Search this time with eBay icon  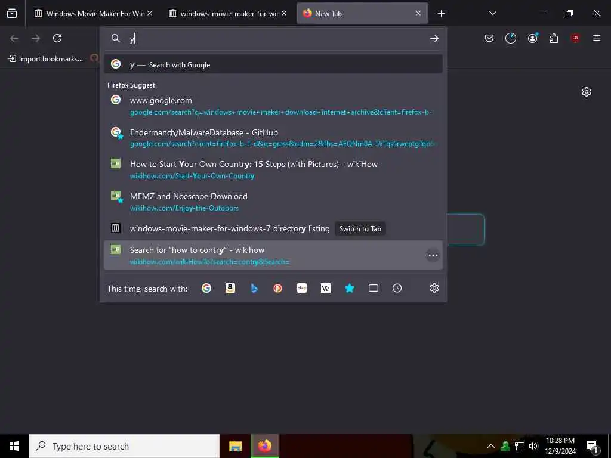[302, 288]
